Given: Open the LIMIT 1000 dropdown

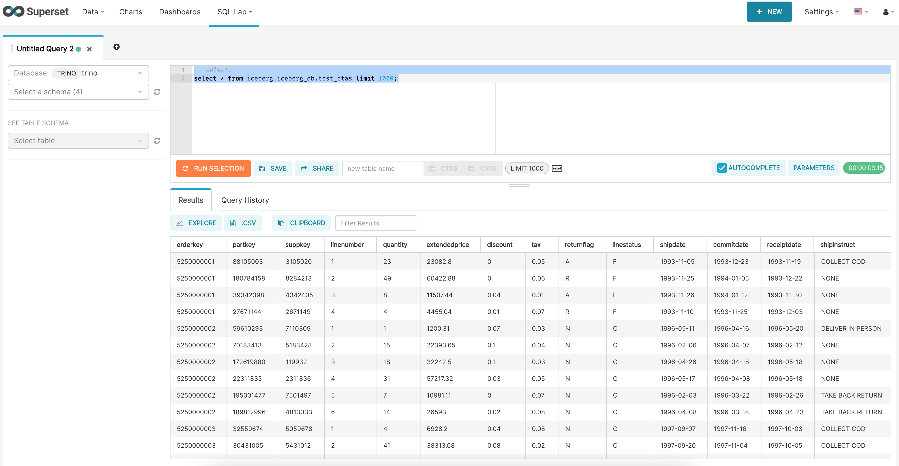Looking at the screenshot, I should 527,168.
